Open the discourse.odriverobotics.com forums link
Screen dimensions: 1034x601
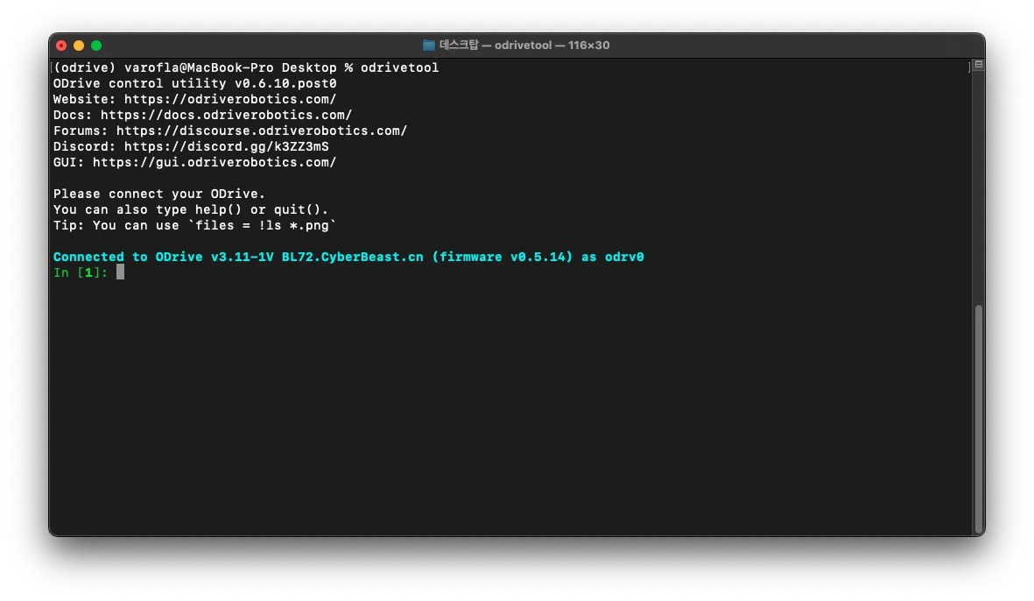pos(261,131)
